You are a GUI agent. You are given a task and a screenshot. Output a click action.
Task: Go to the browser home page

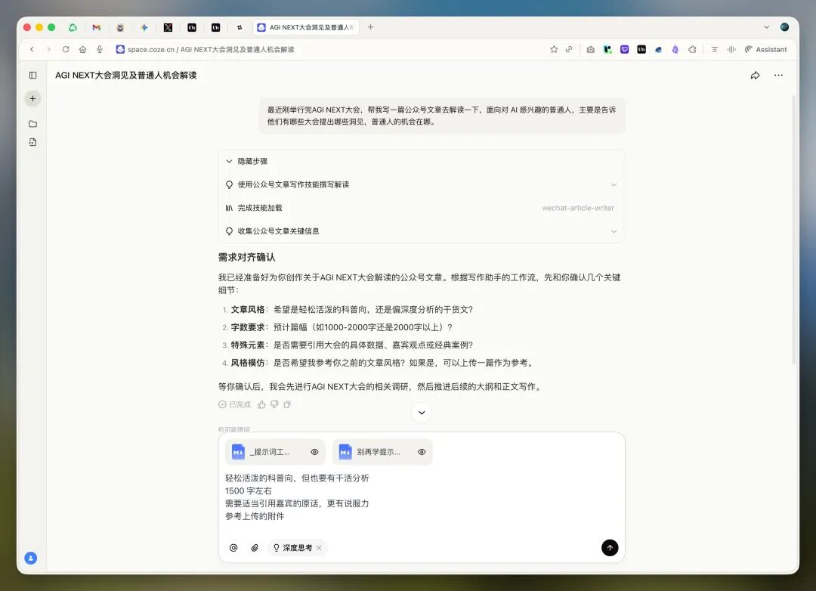pyautogui.click(x=83, y=49)
